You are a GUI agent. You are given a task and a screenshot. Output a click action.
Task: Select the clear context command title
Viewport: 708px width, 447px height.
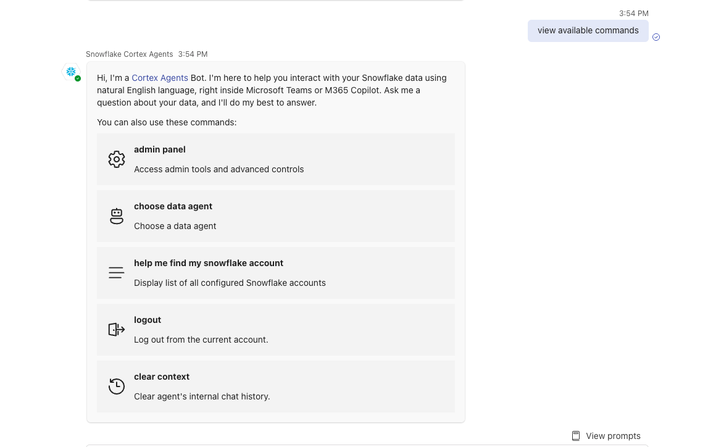coord(162,377)
